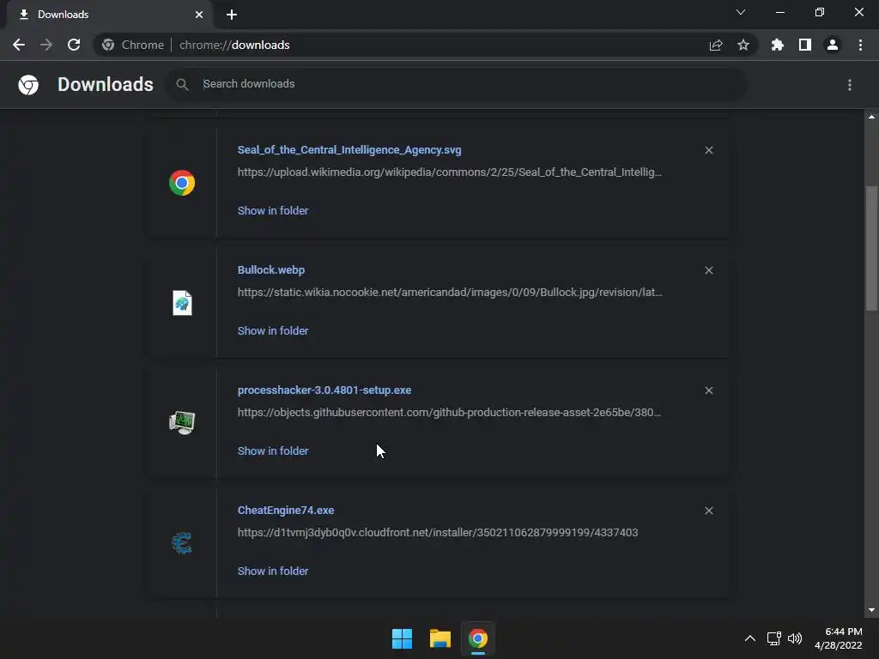Open the upload.wikimedia.org source URL
The image size is (879, 659).
pyautogui.click(x=450, y=172)
